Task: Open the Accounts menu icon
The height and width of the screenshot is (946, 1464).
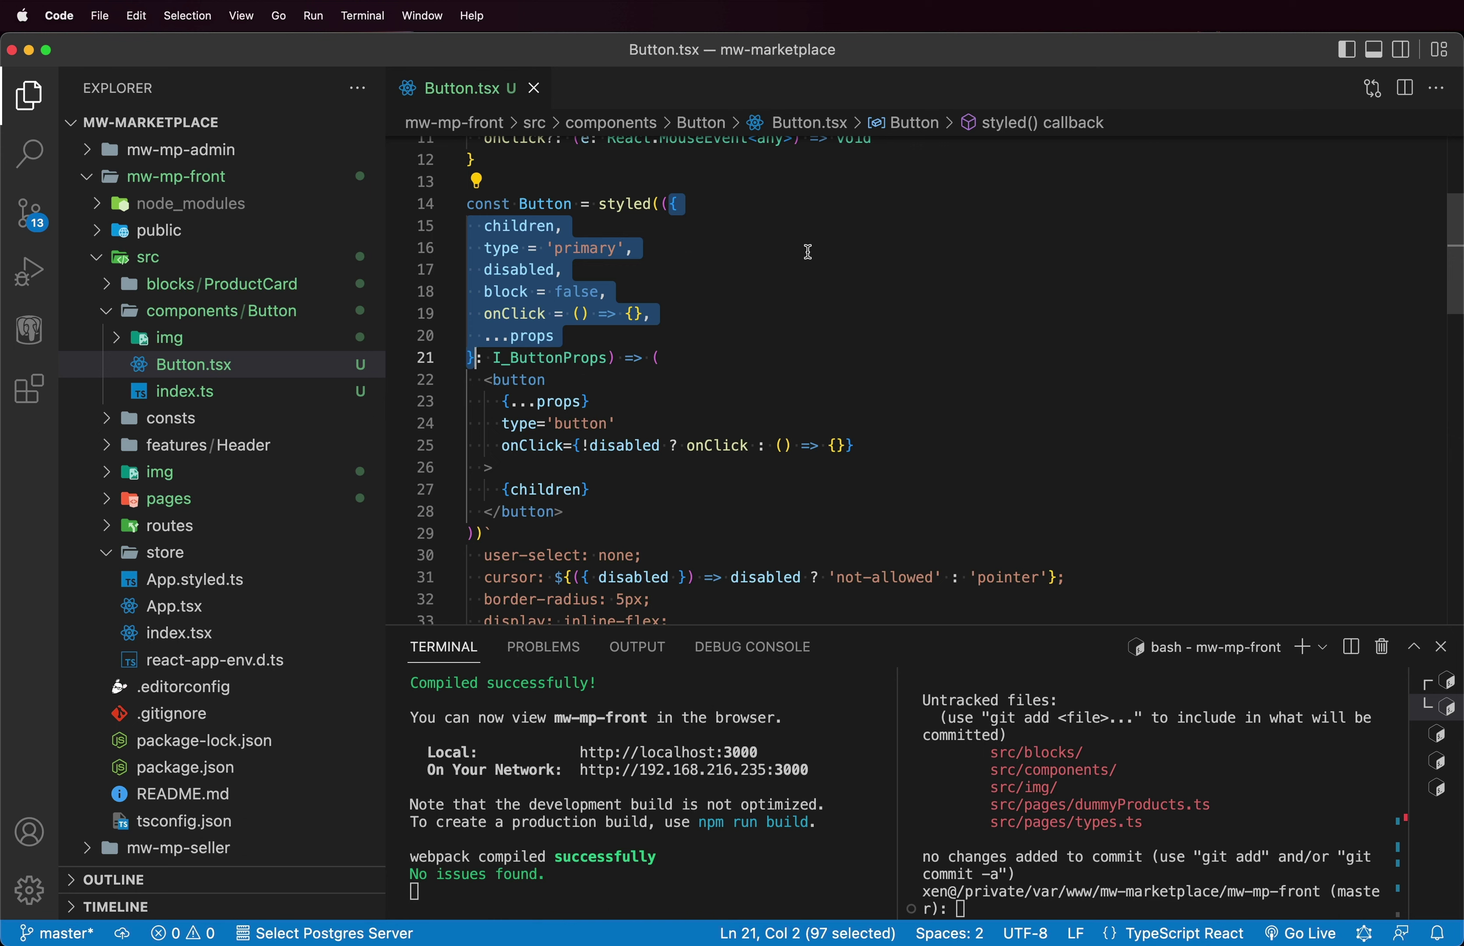Action: pyautogui.click(x=29, y=833)
